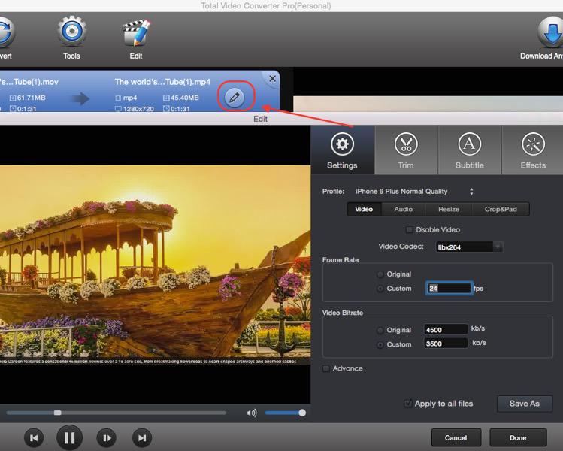Toggle the Apply to all files checkbox
Image resolution: width=563 pixels, height=451 pixels.
tap(408, 404)
